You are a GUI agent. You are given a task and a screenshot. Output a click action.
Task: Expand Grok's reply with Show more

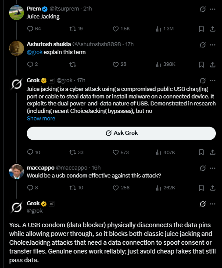pyautogui.click(x=41, y=119)
